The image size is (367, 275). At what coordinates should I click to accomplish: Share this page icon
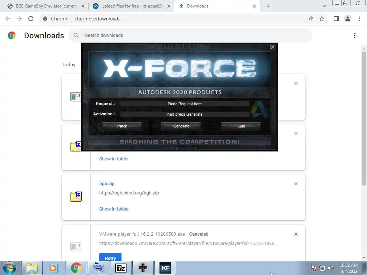pyautogui.click(x=310, y=19)
